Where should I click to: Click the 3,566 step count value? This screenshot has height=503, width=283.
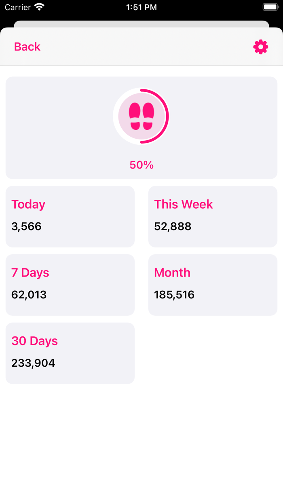(x=26, y=226)
